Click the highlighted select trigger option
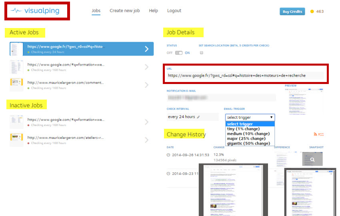The height and width of the screenshot is (216, 340). 250,124
